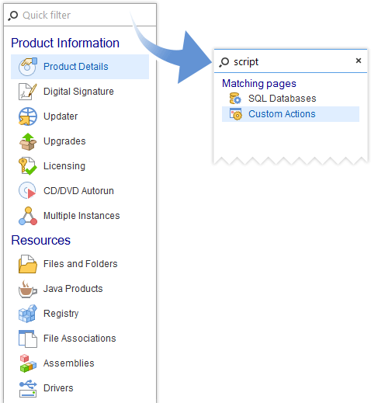Click the Resources section header
The height and width of the screenshot is (403, 371).
point(41,240)
